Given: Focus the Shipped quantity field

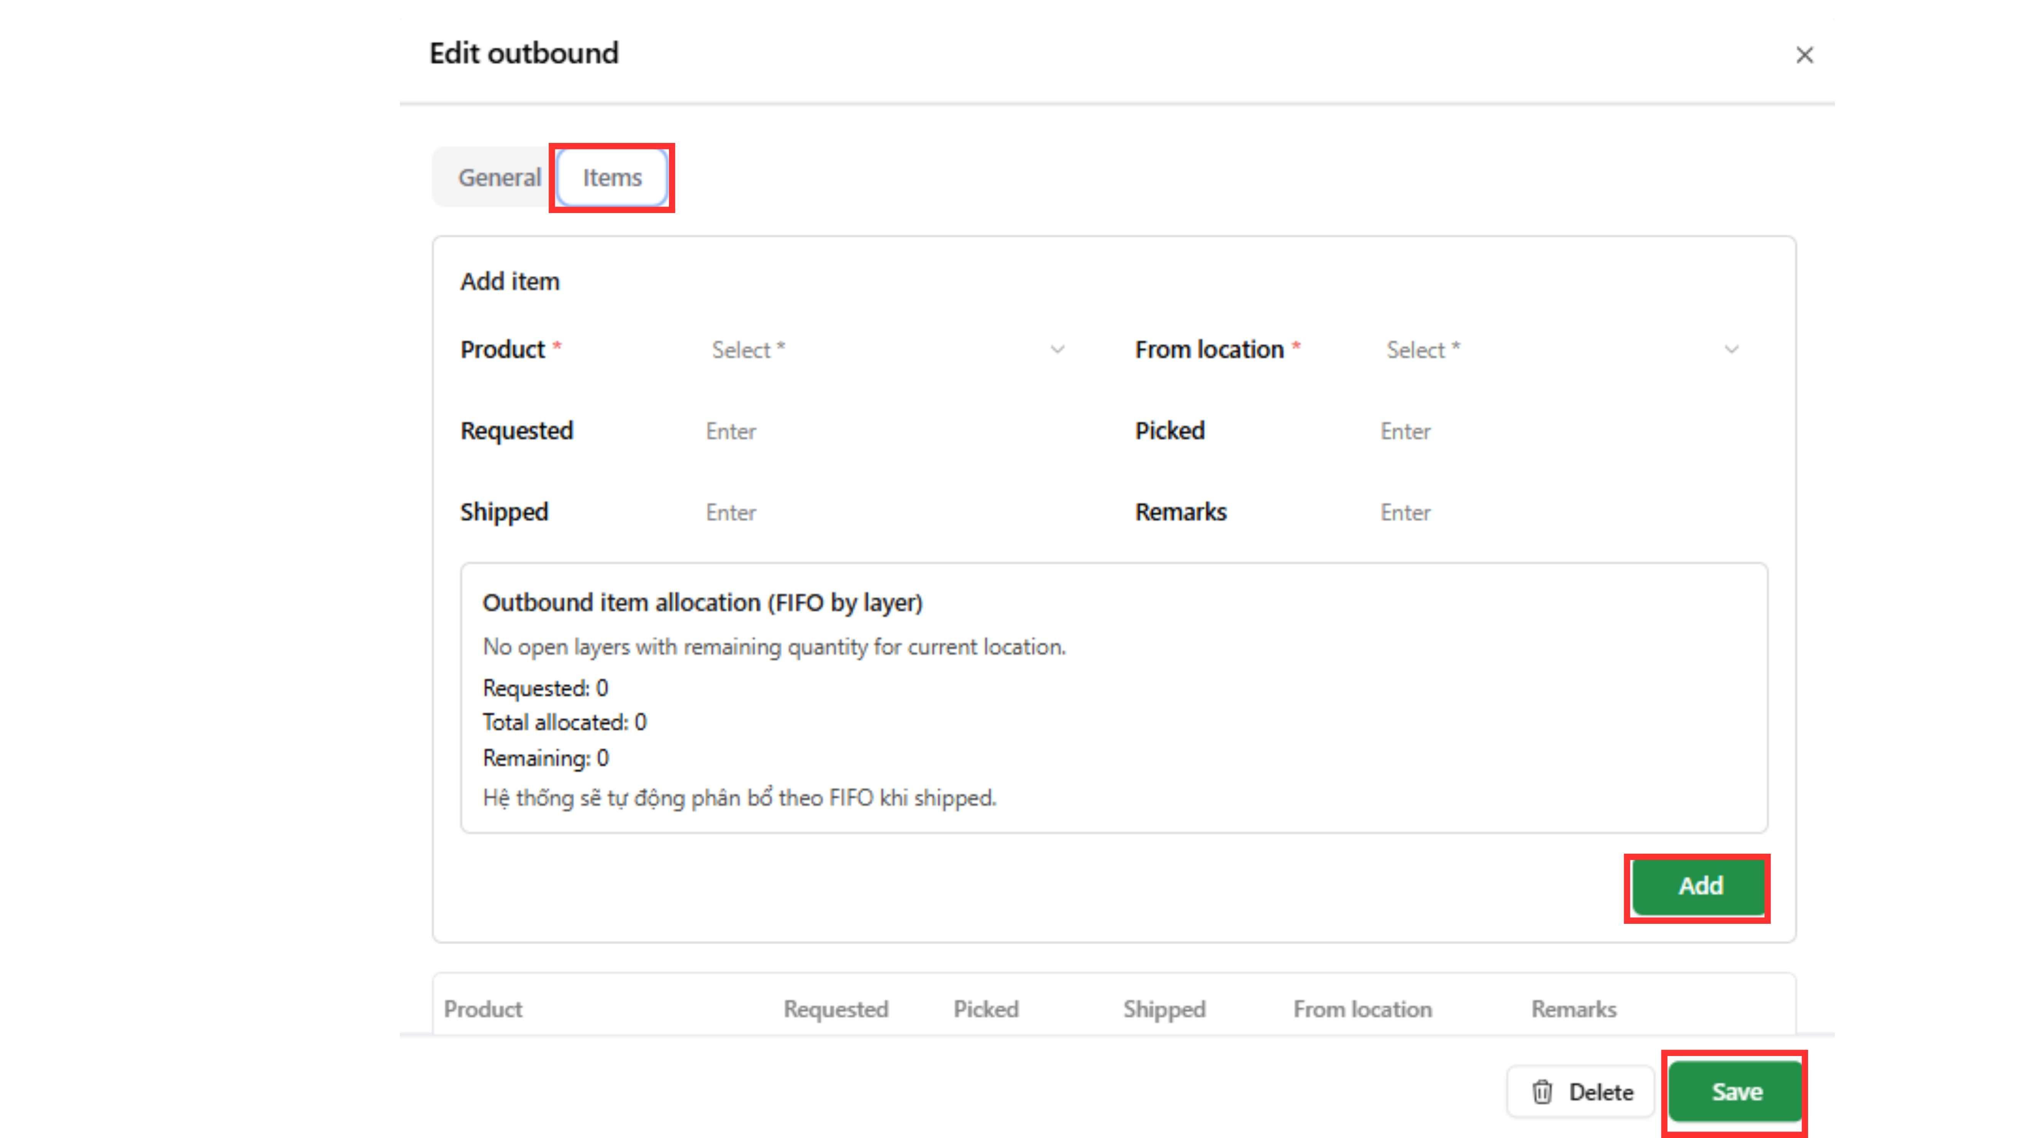Looking at the screenshot, I should click(x=880, y=512).
